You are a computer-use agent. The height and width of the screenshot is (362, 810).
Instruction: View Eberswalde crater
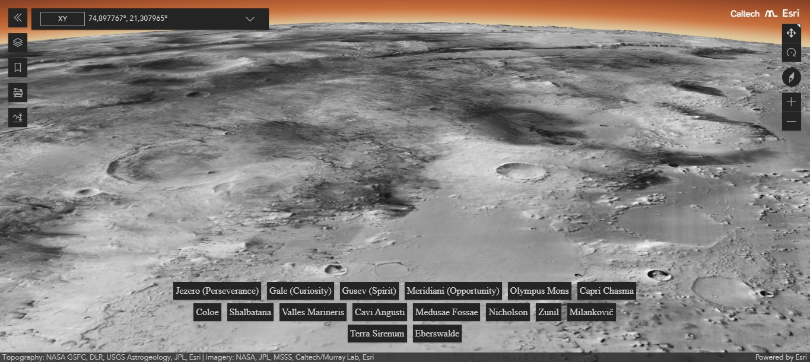pyautogui.click(x=437, y=334)
